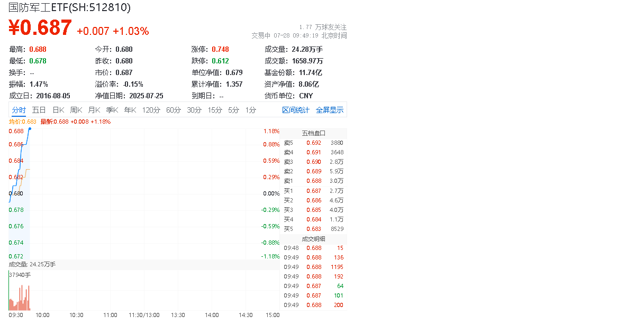This screenshot has height=325, width=617.
Task: Click the current price ¥0.687
Action: pos(40,27)
